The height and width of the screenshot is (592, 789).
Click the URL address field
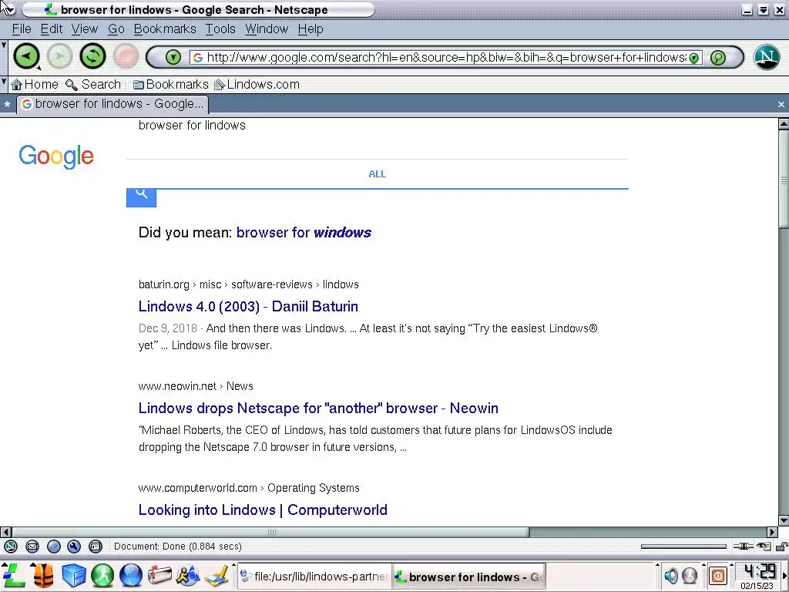(x=446, y=57)
